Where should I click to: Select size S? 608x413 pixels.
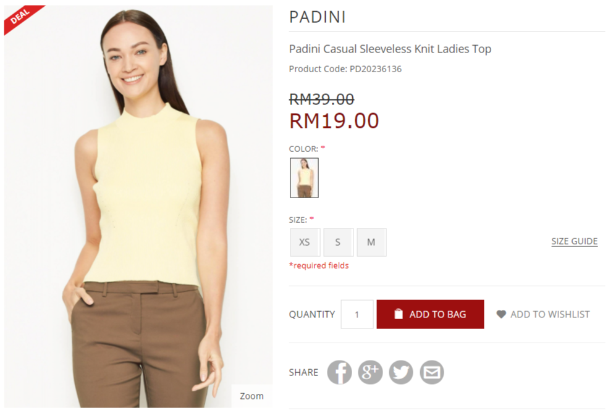(x=338, y=242)
